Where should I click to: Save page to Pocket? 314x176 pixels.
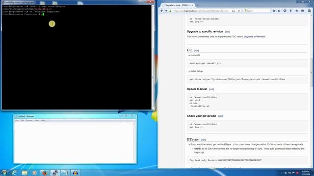(x=285, y=11)
